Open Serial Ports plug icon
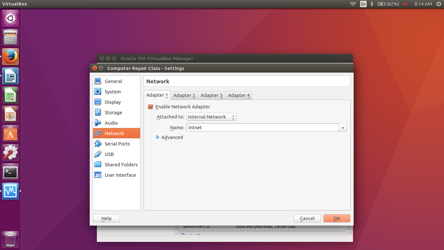 98,144
